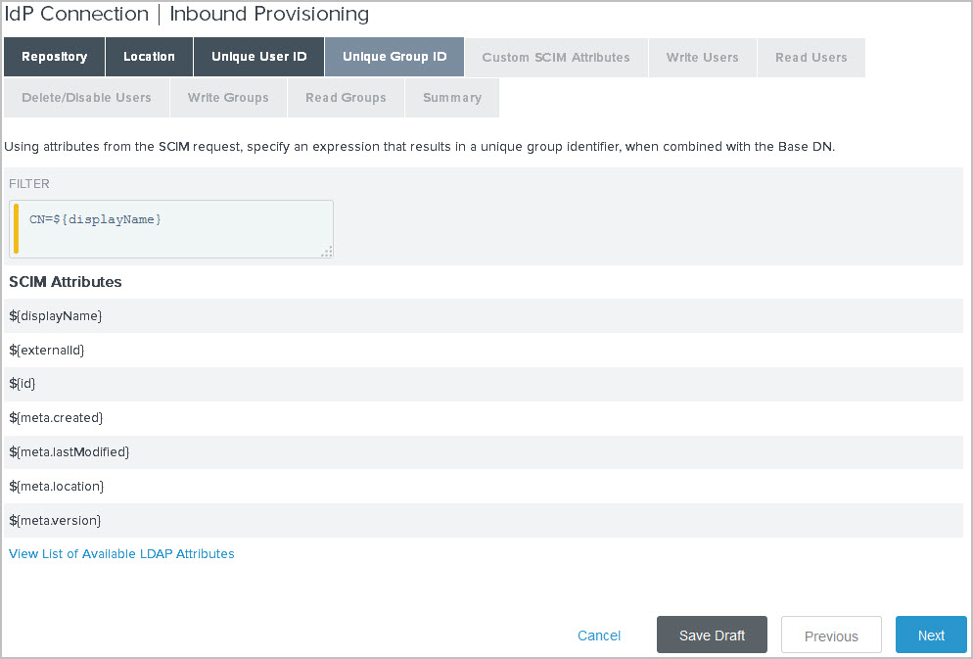This screenshot has width=973, height=659.
Task: Switch to the Delete/Disable Users tab
Action: 86,97
